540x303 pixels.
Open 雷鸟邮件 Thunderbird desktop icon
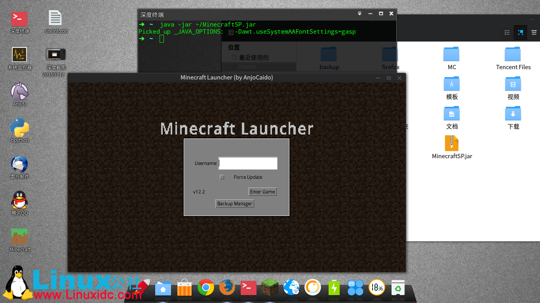20,168
